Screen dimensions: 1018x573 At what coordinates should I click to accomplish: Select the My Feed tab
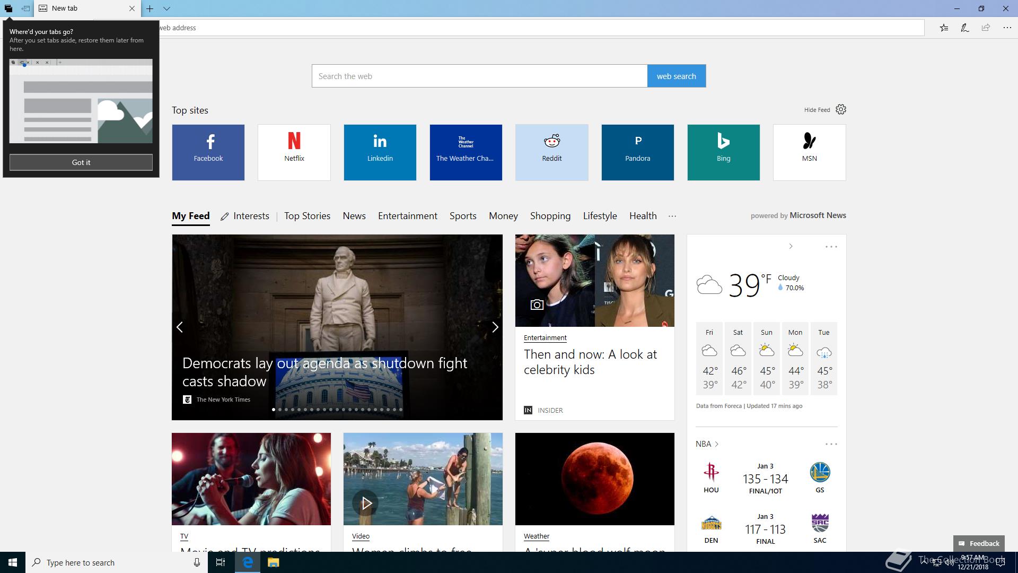[190, 216]
